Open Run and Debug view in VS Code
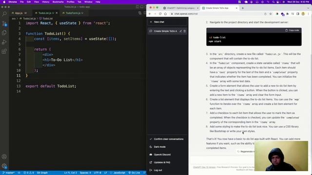The height and width of the screenshot is (175, 312). coord(4,42)
